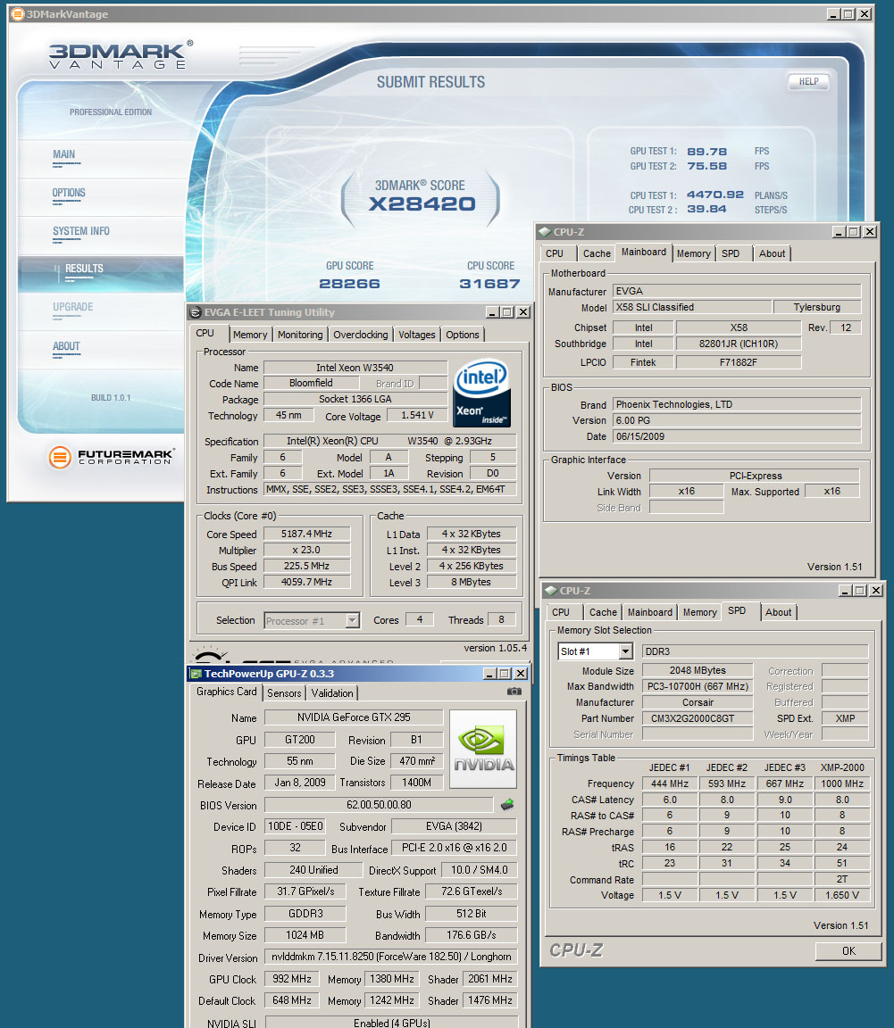Screen dimensions: 894x1028
Task: Maximize the EVGA E-LEET window
Action: [x=507, y=312]
